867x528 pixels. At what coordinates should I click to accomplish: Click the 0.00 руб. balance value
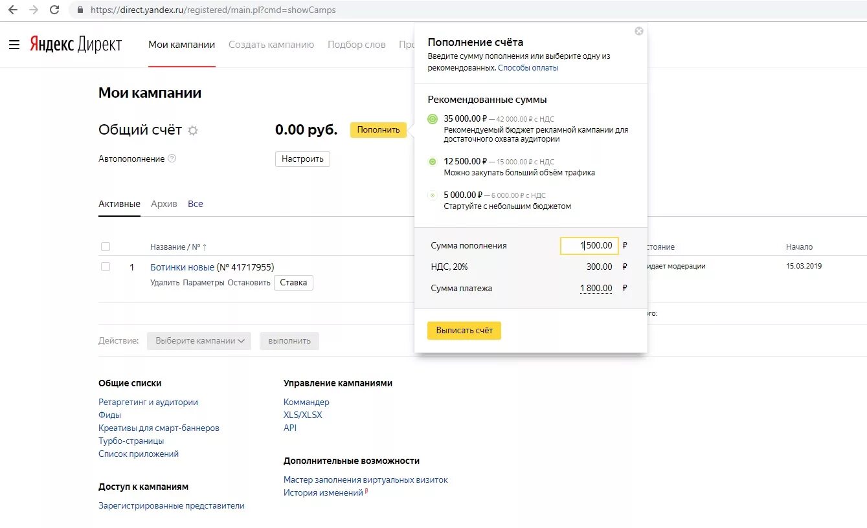click(306, 129)
